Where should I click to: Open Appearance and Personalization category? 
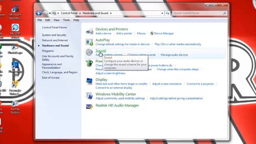52,66
